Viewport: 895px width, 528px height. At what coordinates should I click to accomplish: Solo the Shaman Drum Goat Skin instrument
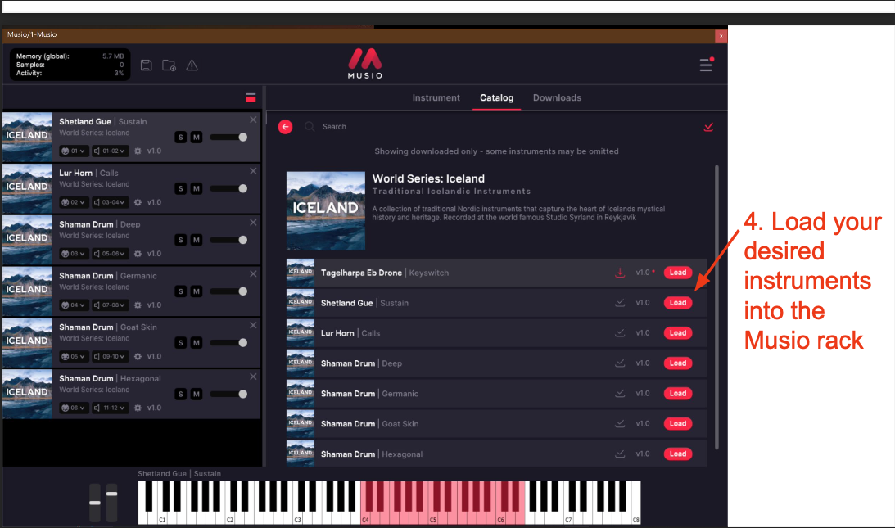[180, 342]
